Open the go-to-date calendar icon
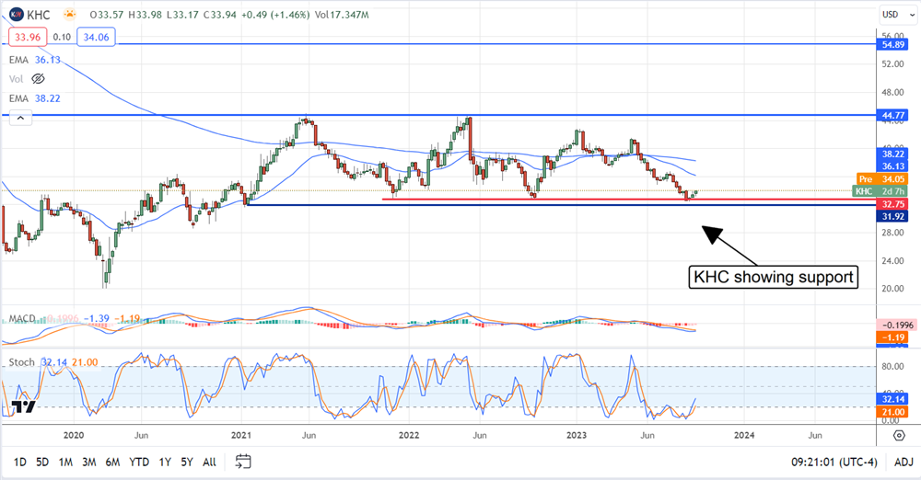This screenshot has width=921, height=480. coord(243,462)
